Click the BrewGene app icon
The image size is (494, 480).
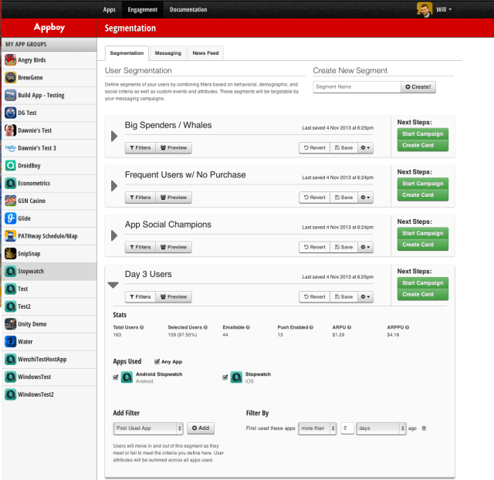[x=10, y=77]
